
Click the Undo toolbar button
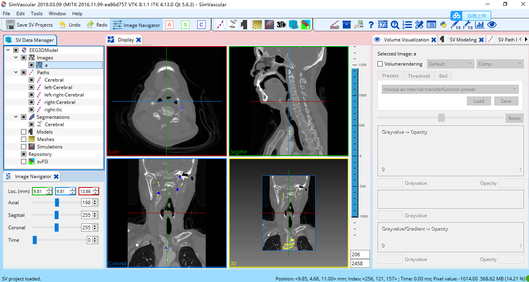(69, 25)
